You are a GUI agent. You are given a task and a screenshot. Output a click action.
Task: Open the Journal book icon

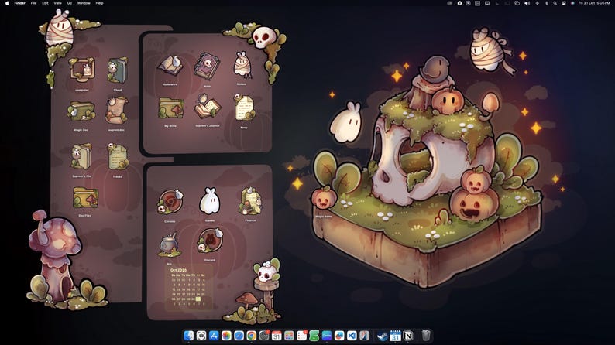[207, 106]
